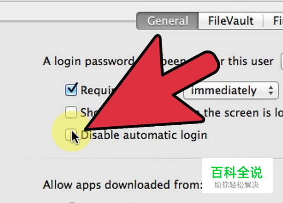The width and height of the screenshot is (283, 203).
Task: Click the screen is locked message text
Action: (243, 113)
